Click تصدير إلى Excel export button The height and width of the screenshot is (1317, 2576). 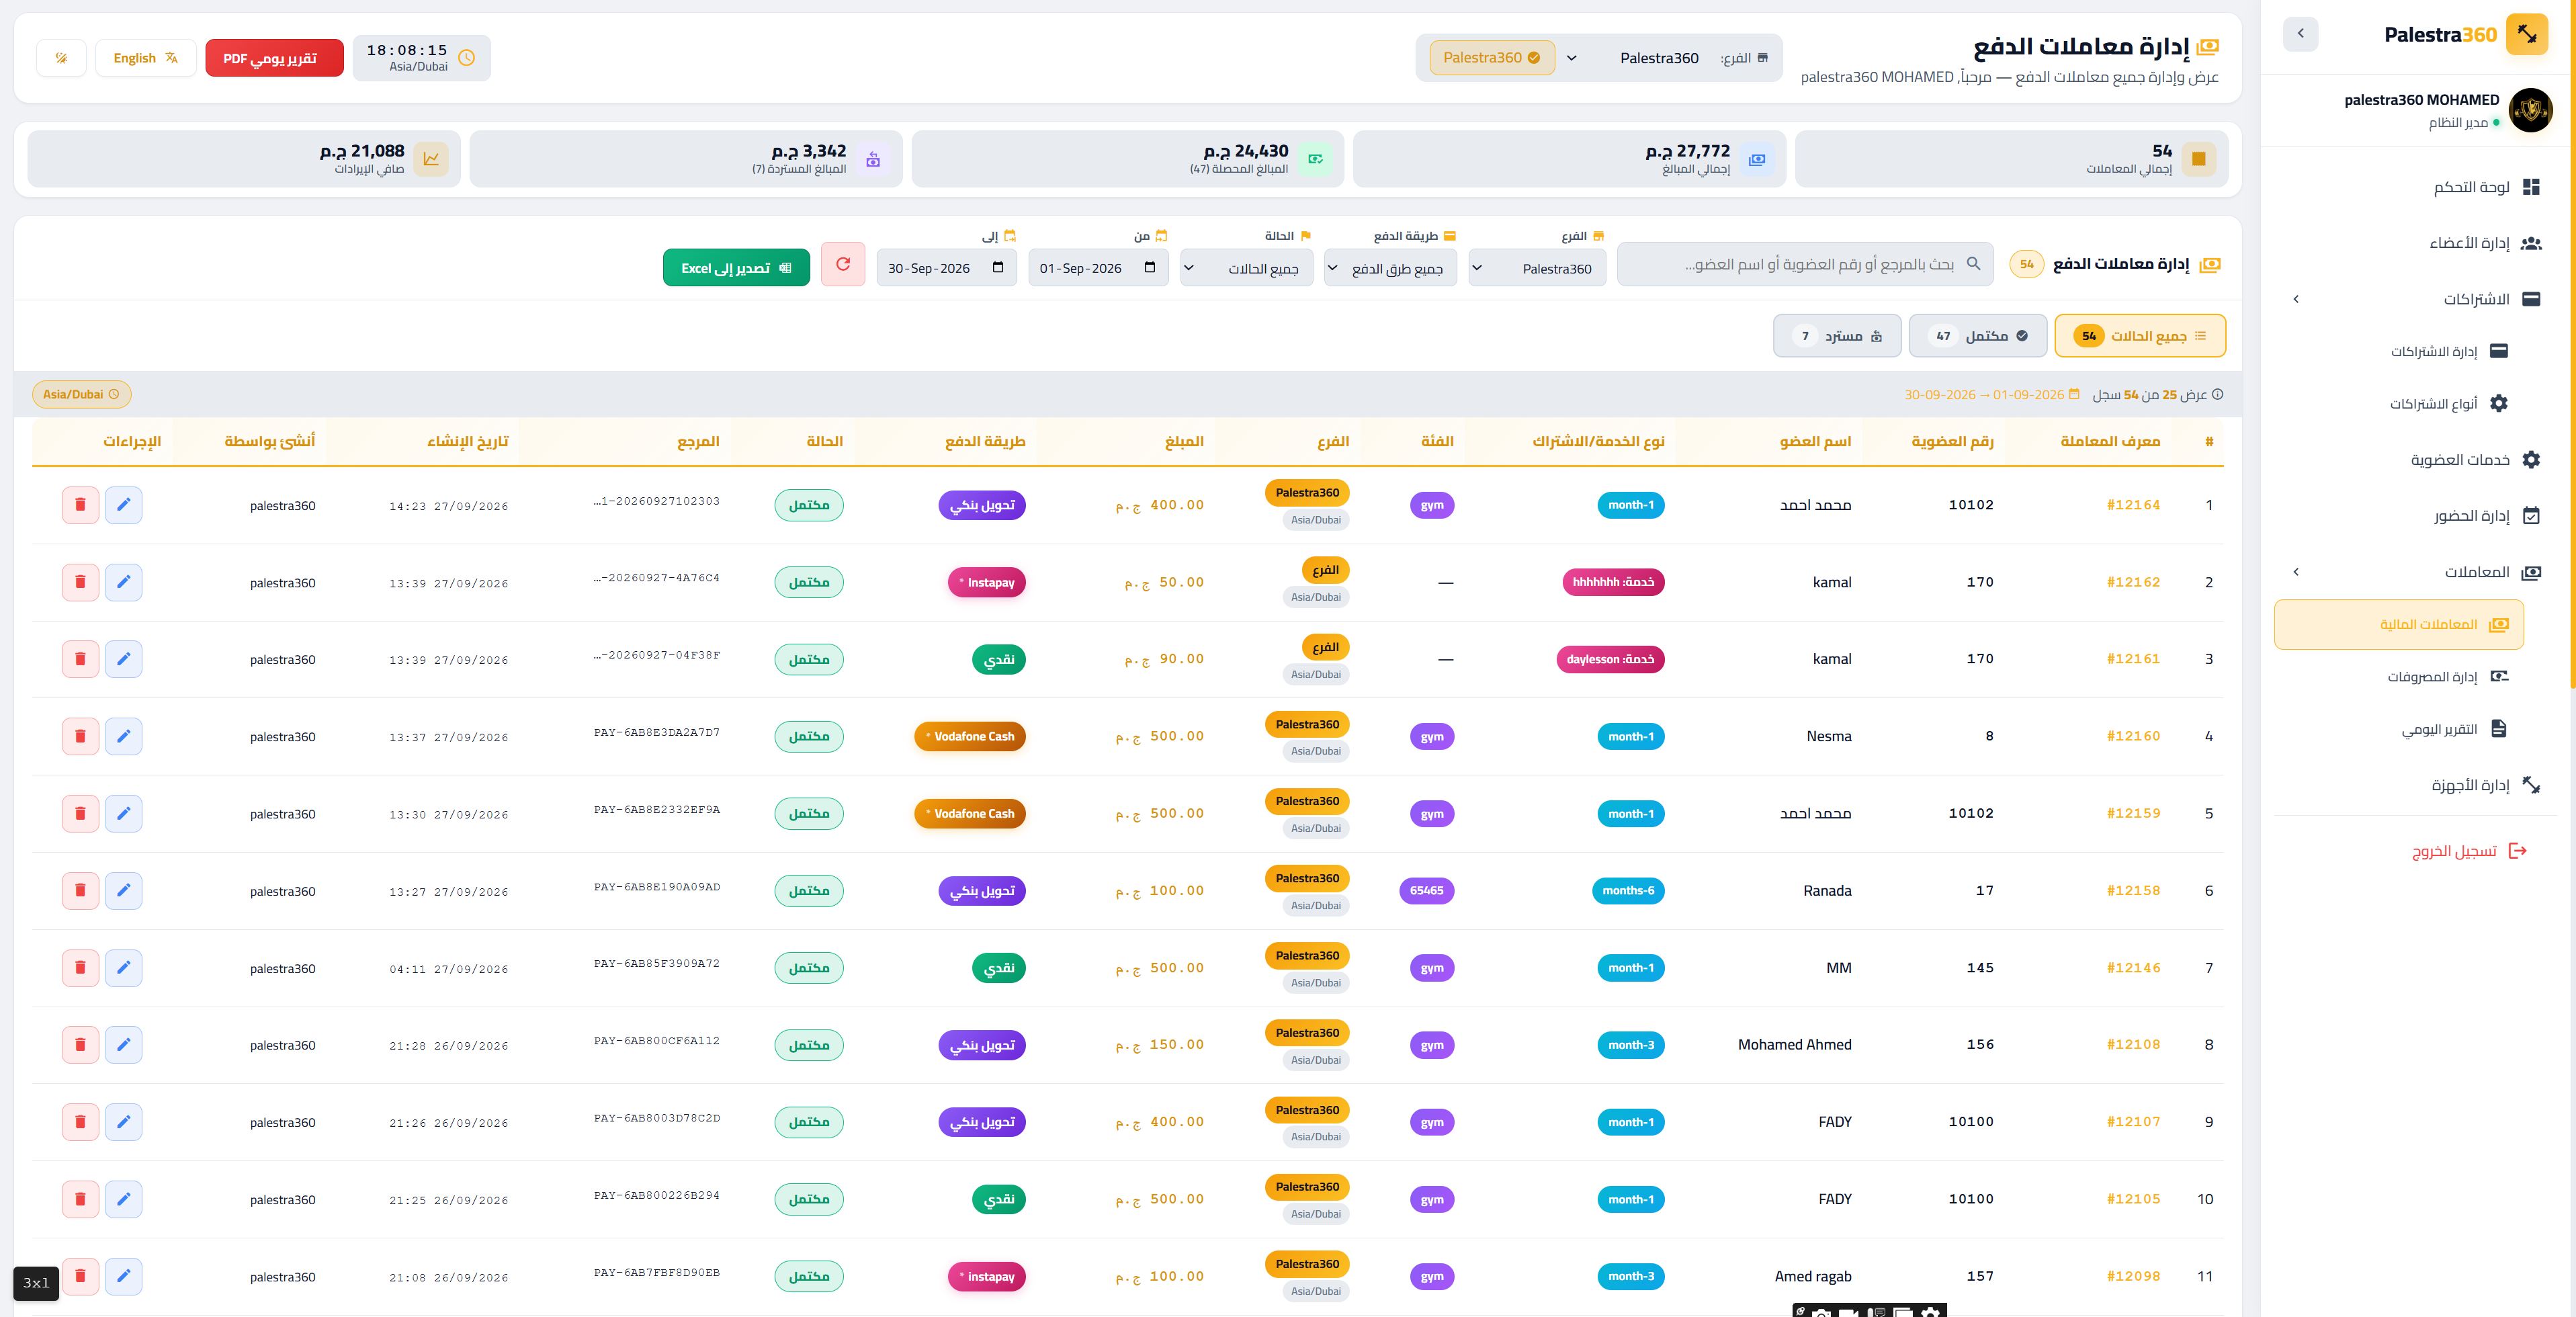point(736,268)
